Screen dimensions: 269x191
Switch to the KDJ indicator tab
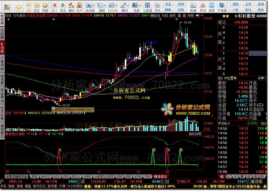point(57,177)
